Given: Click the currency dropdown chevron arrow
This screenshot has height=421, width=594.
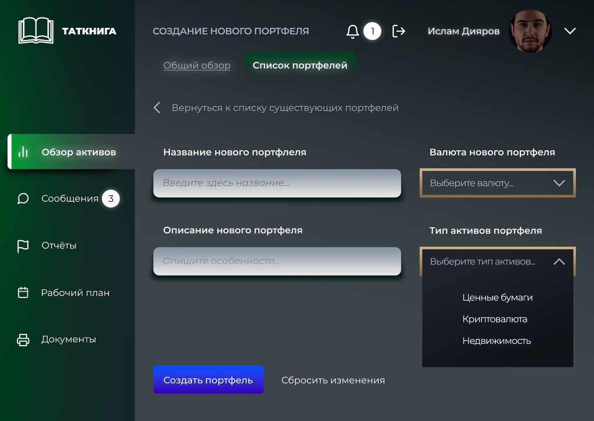Looking at the screenshot, I should [x=559, y=183].
